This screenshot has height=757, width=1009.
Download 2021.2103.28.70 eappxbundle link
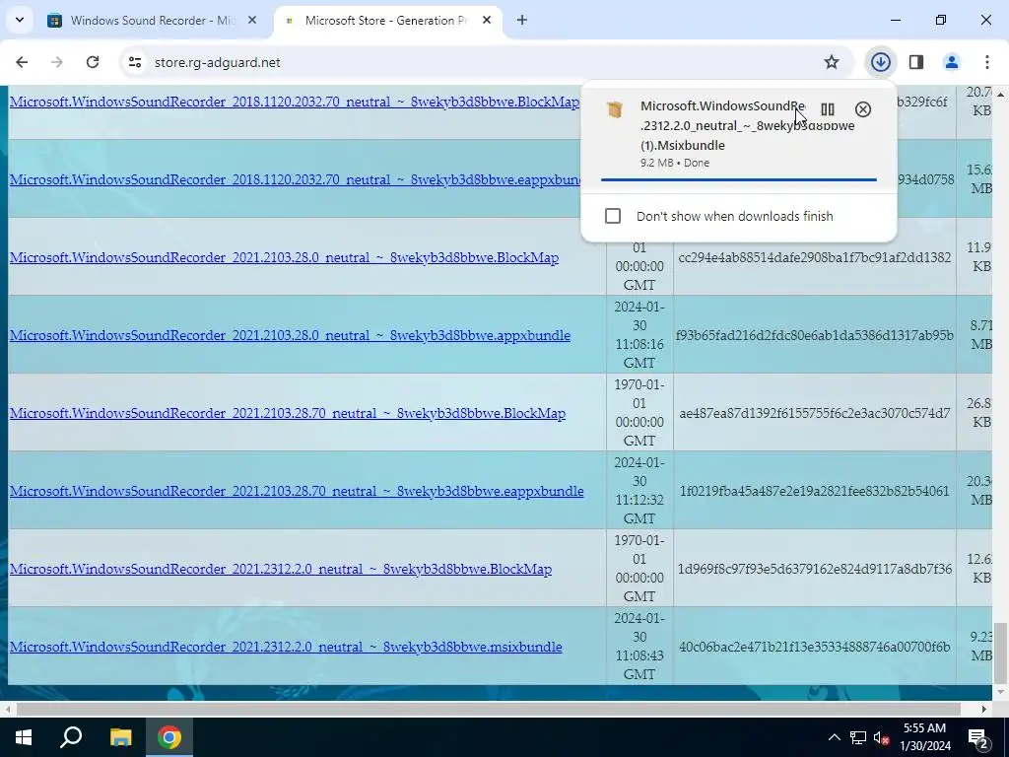point(296,491)
